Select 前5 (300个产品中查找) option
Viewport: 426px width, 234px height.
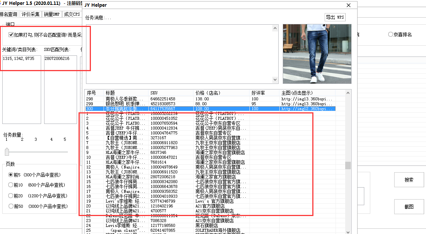[x=10, y=175]
